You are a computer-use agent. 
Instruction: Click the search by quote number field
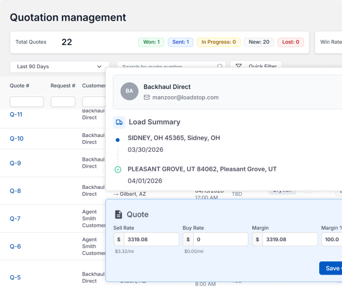click(x=171, y=65)
